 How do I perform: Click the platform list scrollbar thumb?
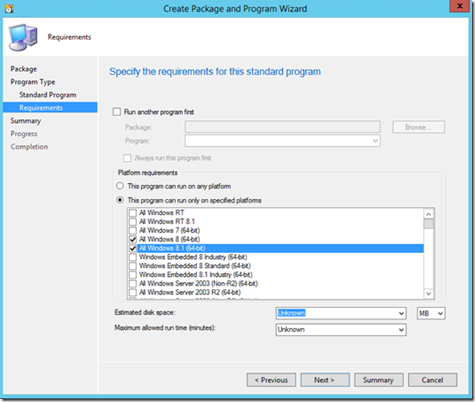pos(428,224)
